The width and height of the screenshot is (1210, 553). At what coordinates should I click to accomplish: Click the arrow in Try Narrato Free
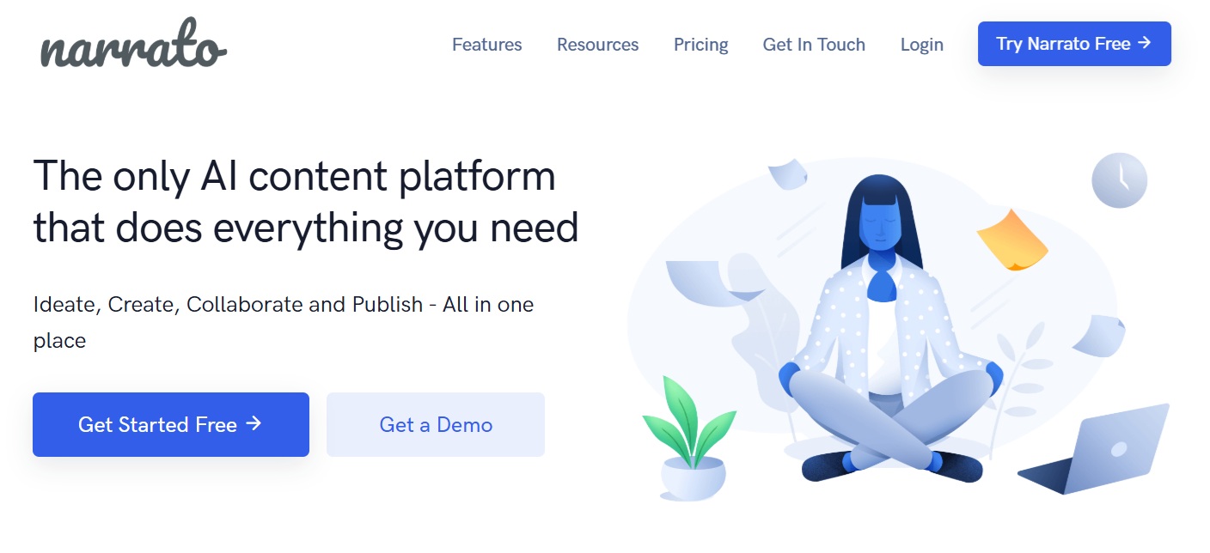pos(1144,43)
